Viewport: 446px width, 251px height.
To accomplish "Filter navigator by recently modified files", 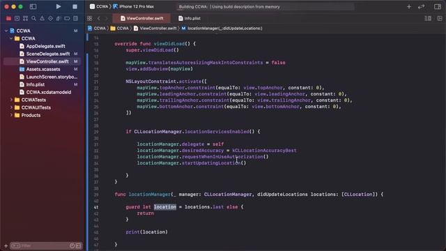I will point(72,245).
